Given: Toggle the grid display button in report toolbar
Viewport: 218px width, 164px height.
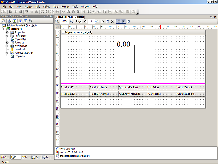Looking at the screenshot, I should 119,21.
